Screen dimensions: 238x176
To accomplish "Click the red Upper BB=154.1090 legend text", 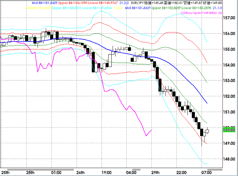I will pos(73,3).
